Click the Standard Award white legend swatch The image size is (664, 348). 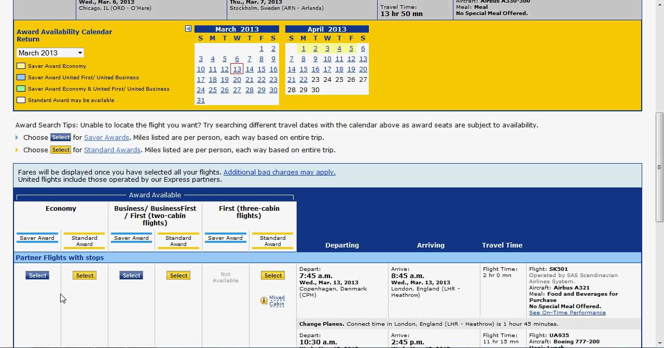coord(21,100)
